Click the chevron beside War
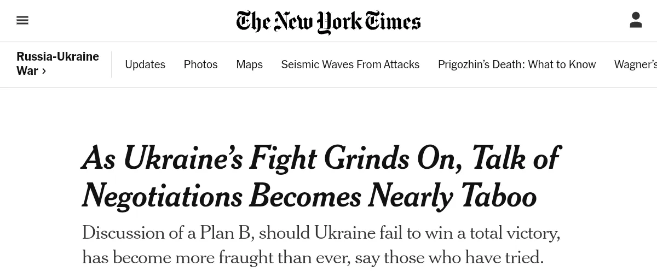 point(44,71)
